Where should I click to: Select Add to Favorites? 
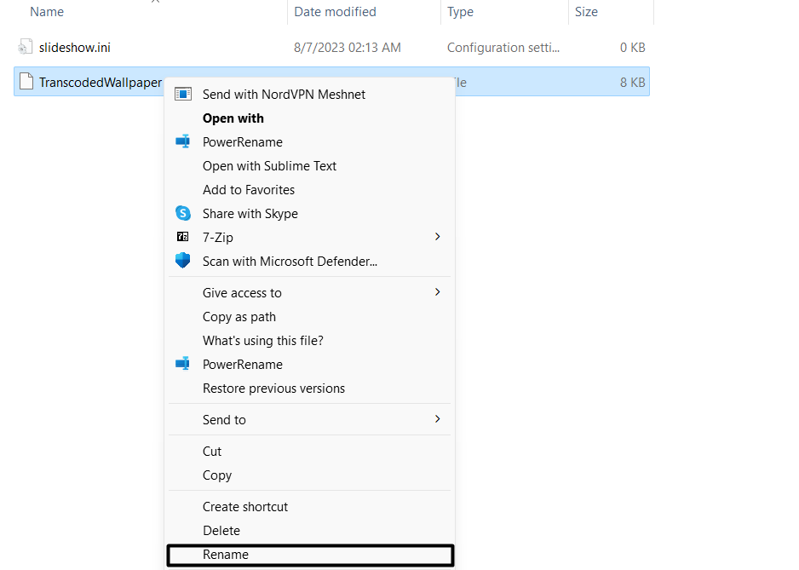point(248,190)
